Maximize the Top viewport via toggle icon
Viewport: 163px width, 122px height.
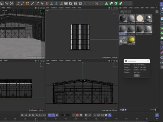pyautogui.click(x=117, y=8)
